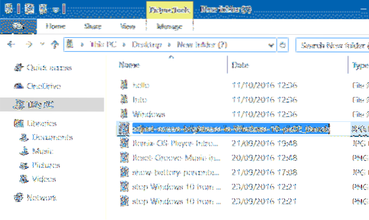The height and width of the screenshot is (220, 369).
Task: Click the Quick access star icon
Action: coord(19,67)
